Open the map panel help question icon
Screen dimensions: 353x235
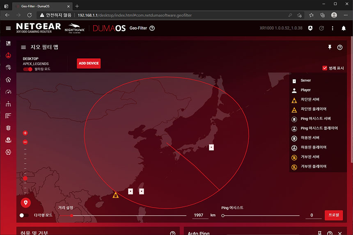tap(340, 47)
